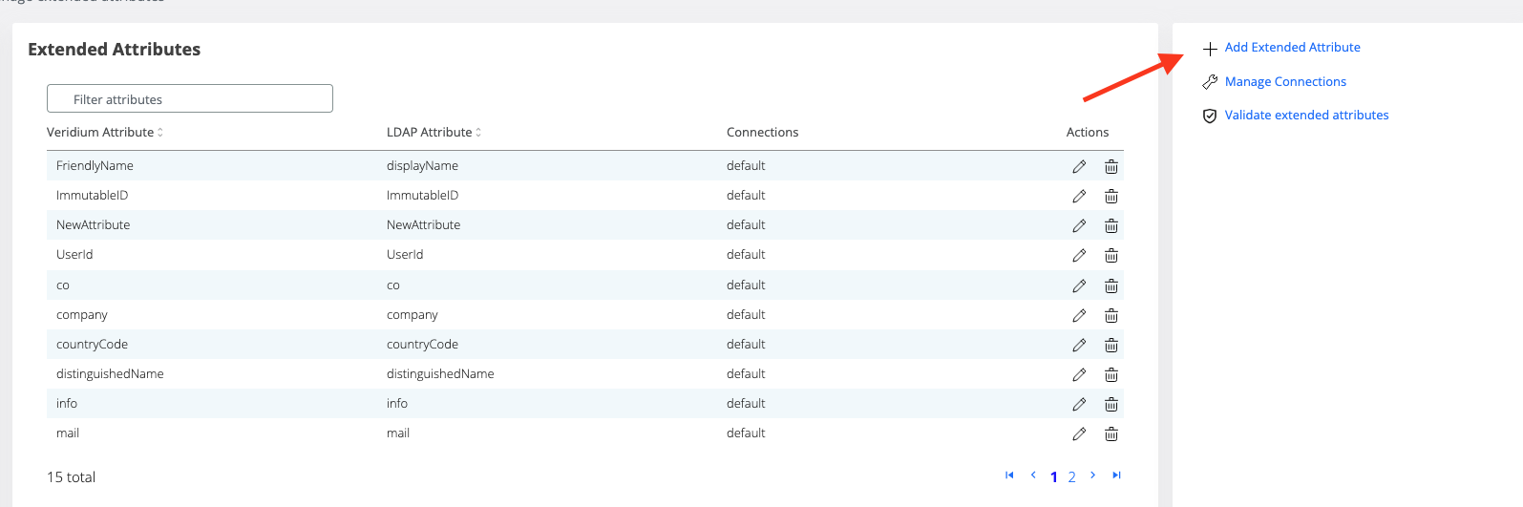The height and width of the screenshot is (507, 1523).
Task: Delete the ImmutableID attribute
Action: coord(1111,196)
